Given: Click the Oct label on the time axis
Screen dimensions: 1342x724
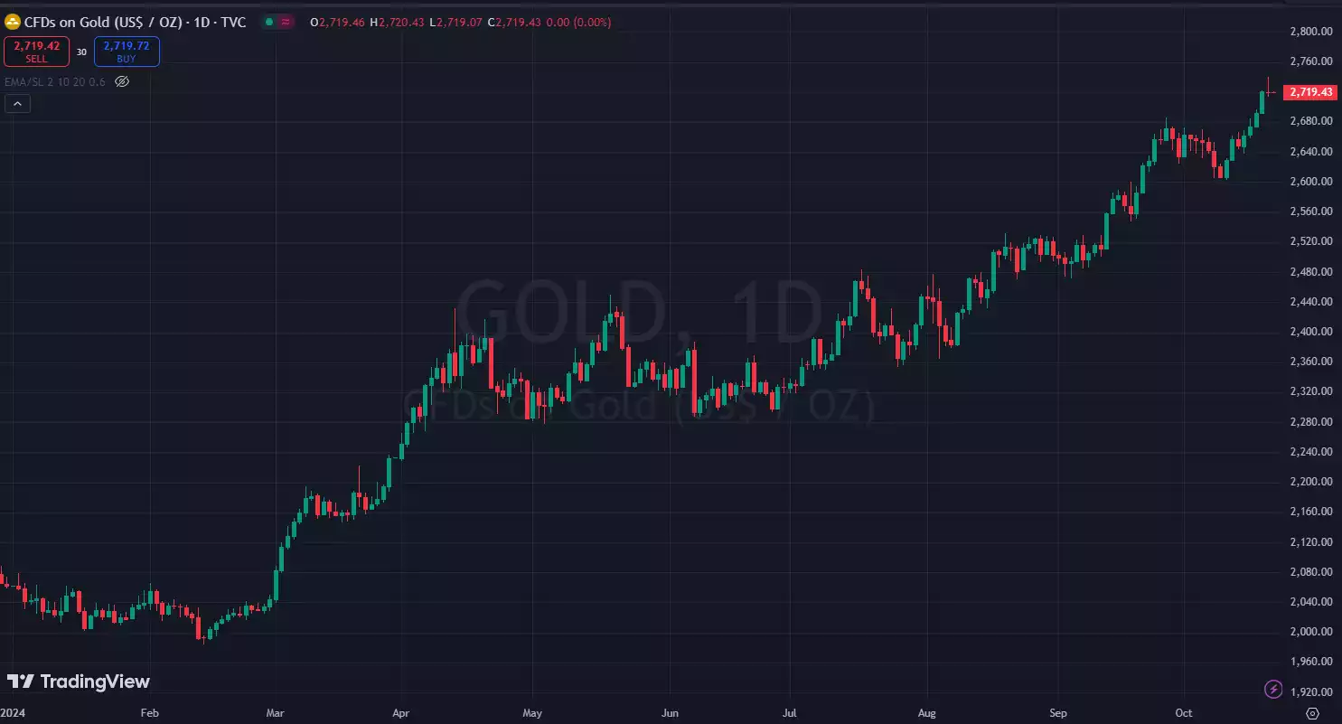Looking at the screenshot, I should 1183,712.
